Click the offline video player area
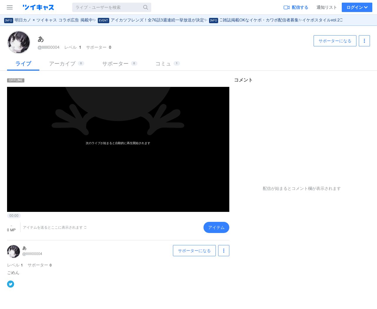Screen dimensions: 377x309 tap(118, 149)
